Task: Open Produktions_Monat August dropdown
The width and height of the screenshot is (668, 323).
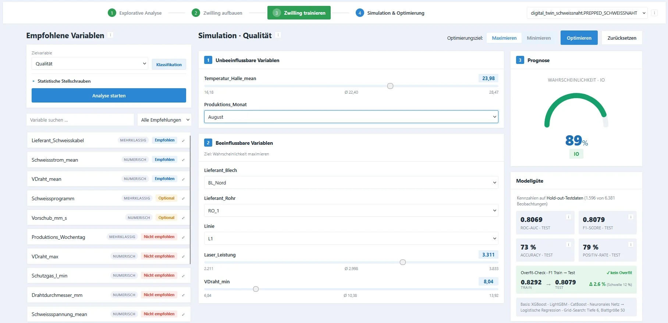Action: 351,117
